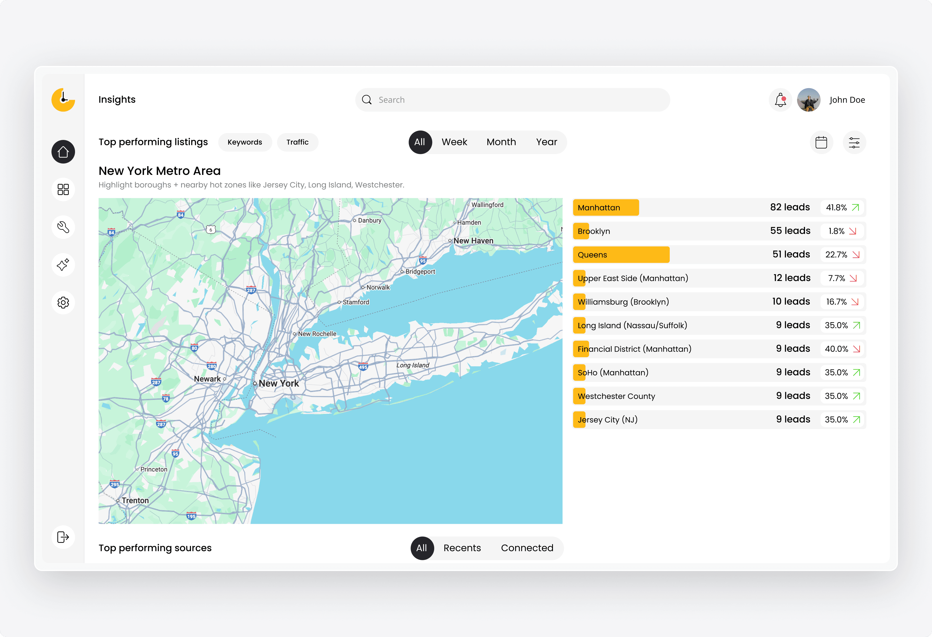Click Newark label on map
The image size is (932, 637).
click(207, 379)
